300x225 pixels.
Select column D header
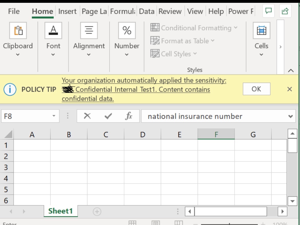(x=143, y=134)
